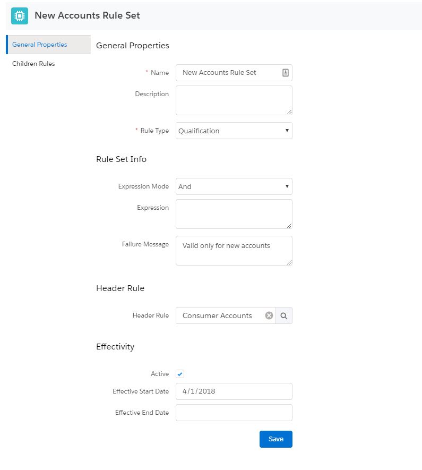Open the Rule Type dropdown
Screen dimensions: 422x470
click(234, 131)
